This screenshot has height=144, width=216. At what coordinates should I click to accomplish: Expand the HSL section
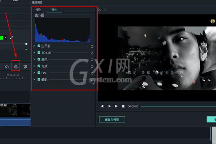(34, 73)
